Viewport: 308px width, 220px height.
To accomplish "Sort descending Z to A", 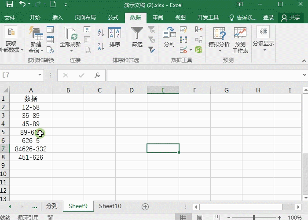I will point(101,46).
